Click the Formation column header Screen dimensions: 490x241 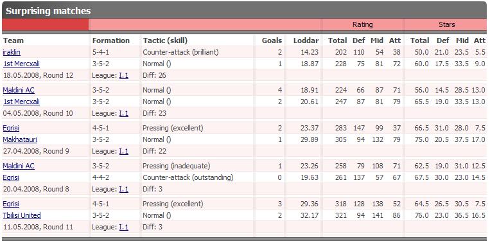[111, 40]
